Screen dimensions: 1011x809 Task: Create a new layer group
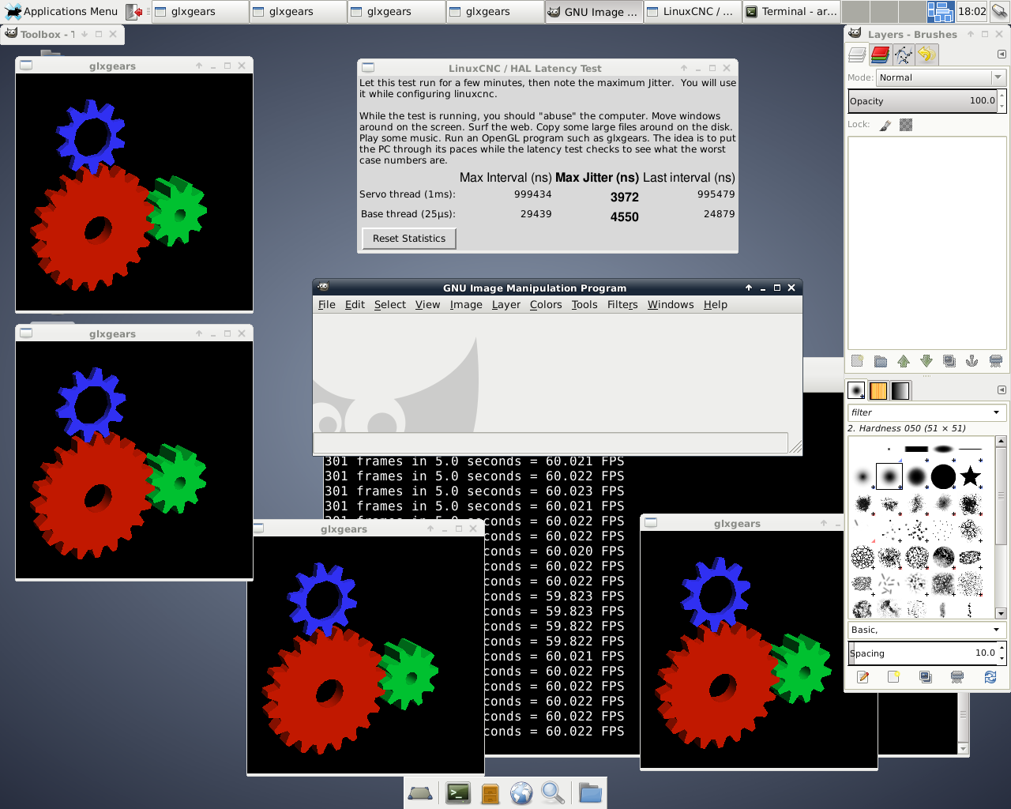click(x=881, y=361)
